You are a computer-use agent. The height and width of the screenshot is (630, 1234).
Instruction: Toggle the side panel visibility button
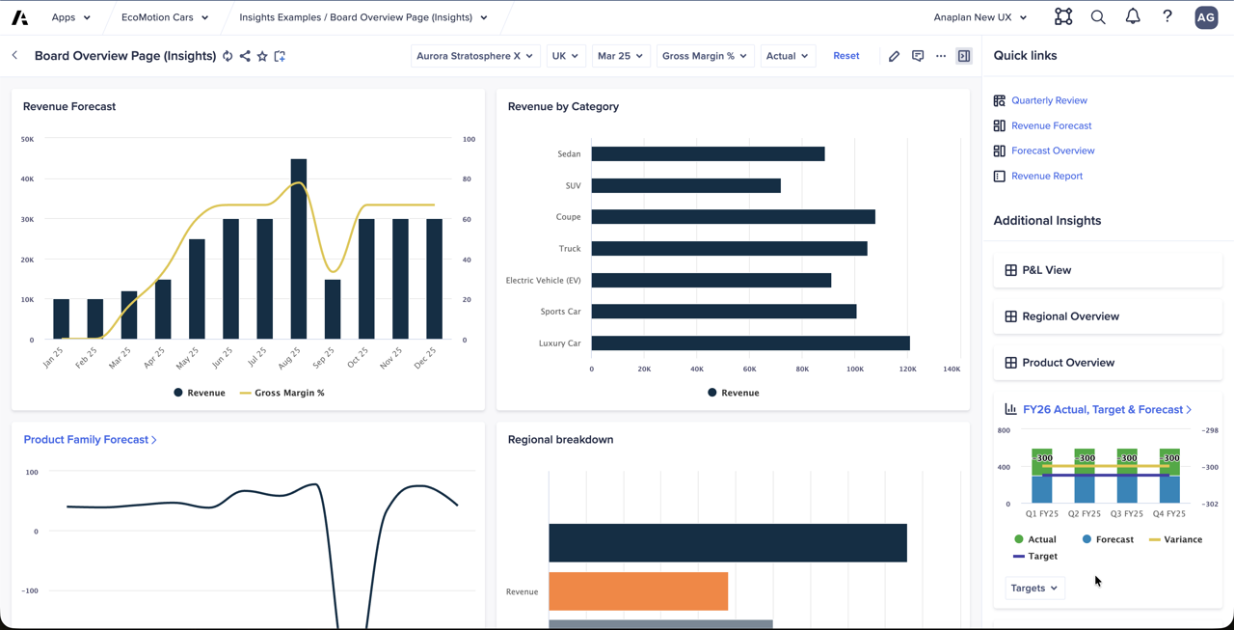coord(964,56)
